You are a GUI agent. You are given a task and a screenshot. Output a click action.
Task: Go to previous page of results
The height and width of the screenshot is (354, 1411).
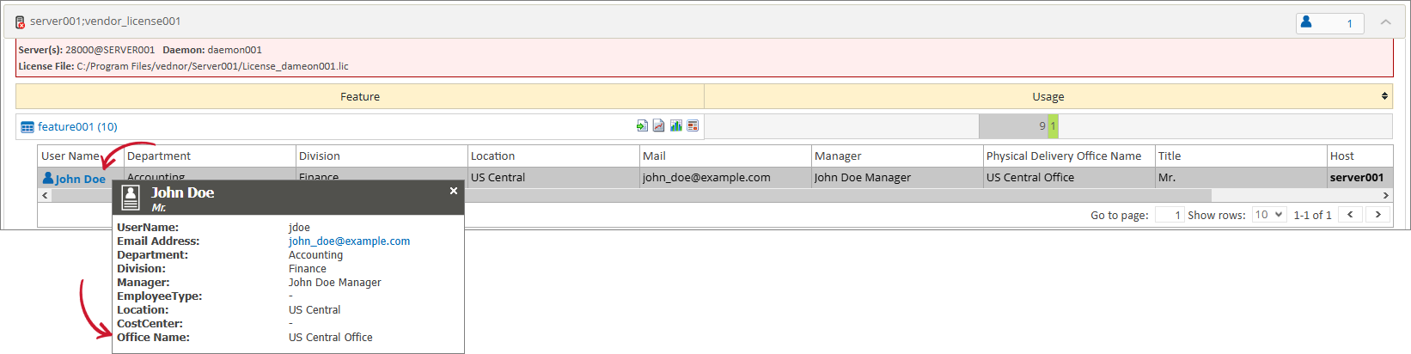tap(1350, 215)
